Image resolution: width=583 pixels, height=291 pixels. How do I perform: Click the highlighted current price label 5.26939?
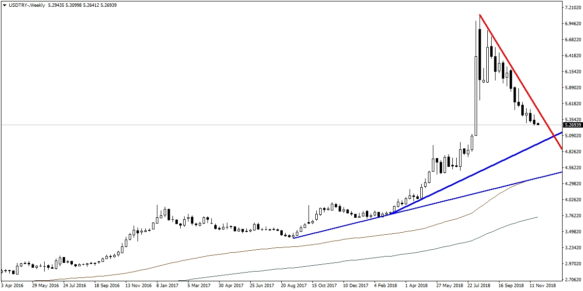click(573, 125)
